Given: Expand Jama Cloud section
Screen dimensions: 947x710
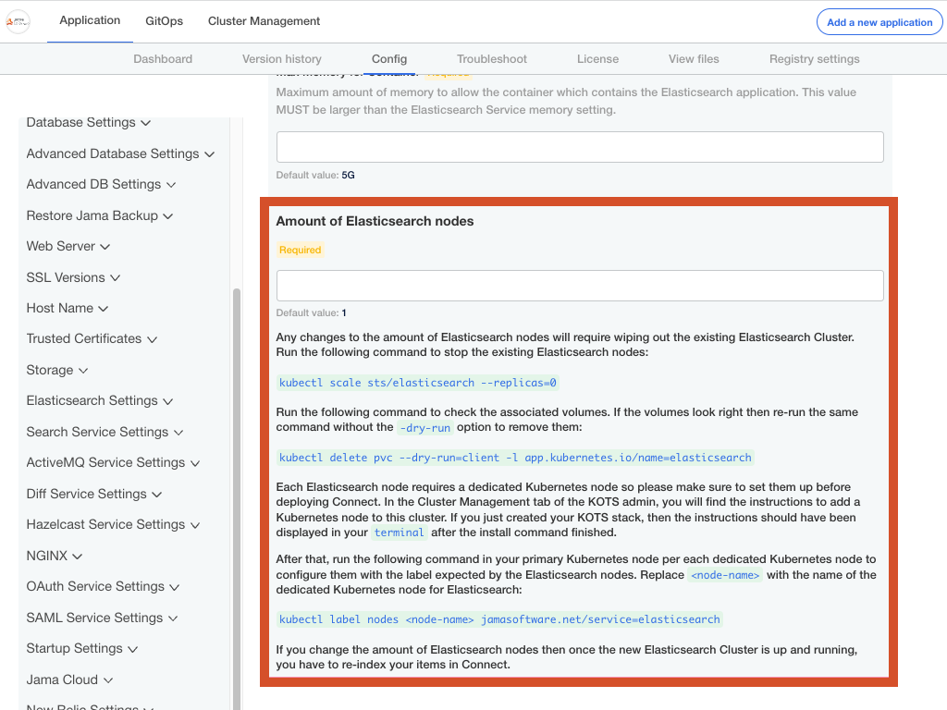Looking at the screenshot, I should [x=69, y=679].
